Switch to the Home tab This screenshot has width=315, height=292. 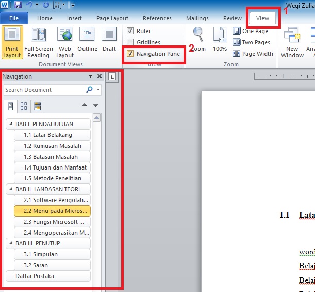click(45, 18)
